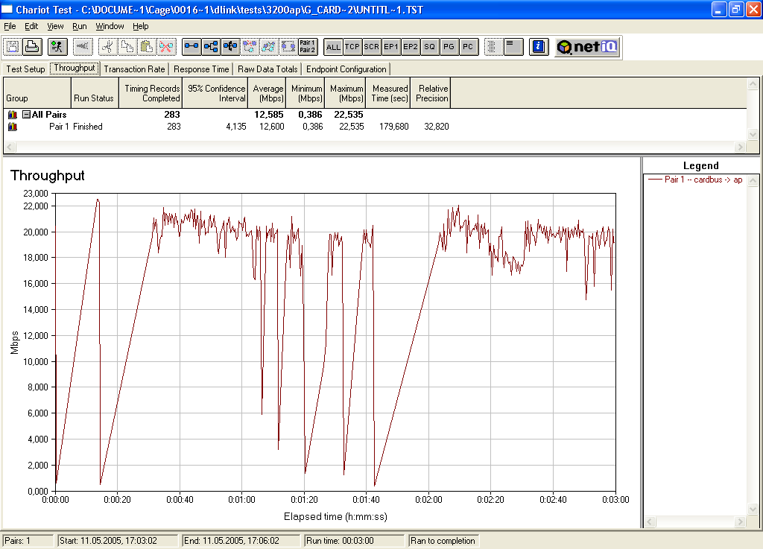Screen dimensions: 763x549
Task: Click the Legend panel scroll down arrow
Action: tap(753, 509)
